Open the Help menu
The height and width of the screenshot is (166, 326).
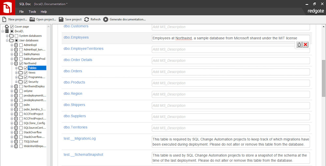click(x=44, y=12)
